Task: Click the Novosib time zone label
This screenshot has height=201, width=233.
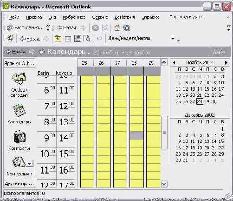Action: click(64, 73)
